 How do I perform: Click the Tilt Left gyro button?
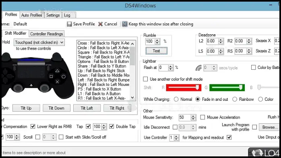87,108
